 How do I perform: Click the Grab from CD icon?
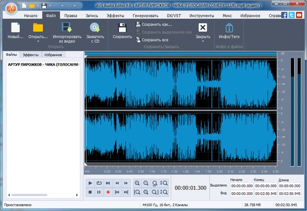click(94, 28)
